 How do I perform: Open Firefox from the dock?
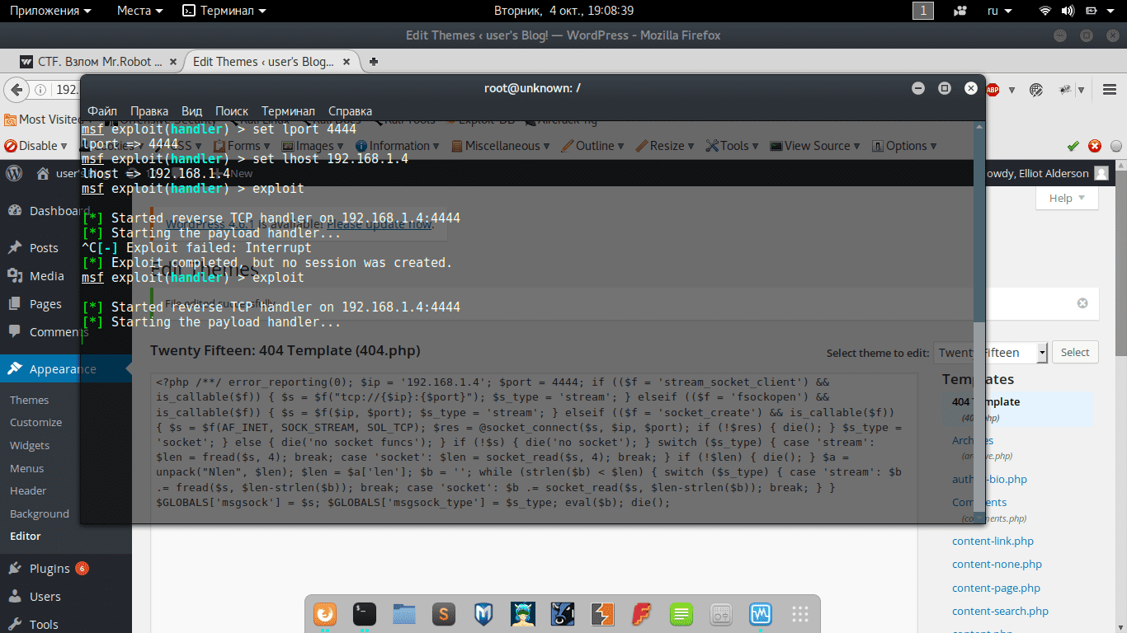(x=325, y=614)
